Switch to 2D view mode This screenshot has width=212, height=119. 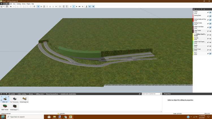point(41,6)
